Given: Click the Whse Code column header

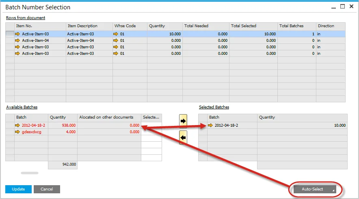Looking at the screenshot, I should click(x=130, y=26).
